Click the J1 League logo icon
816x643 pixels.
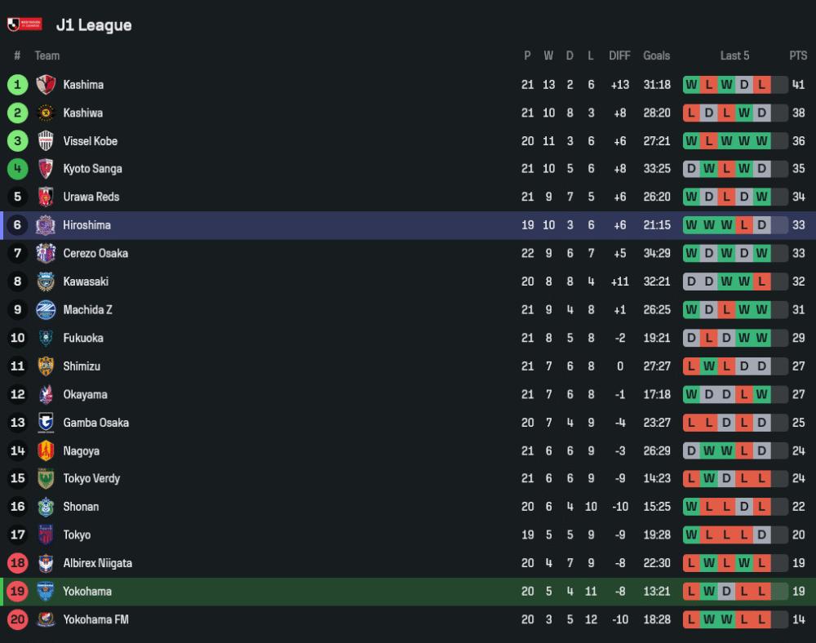pyautogui.click(x=24, y=24)
